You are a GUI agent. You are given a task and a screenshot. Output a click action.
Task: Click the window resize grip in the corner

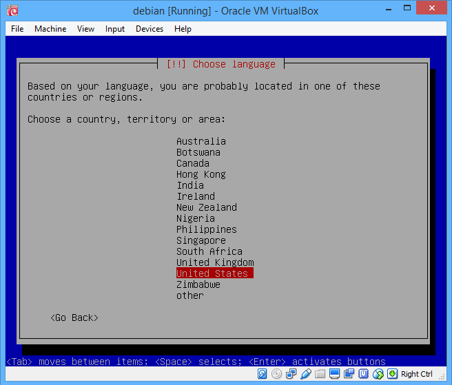coord(442,376)
